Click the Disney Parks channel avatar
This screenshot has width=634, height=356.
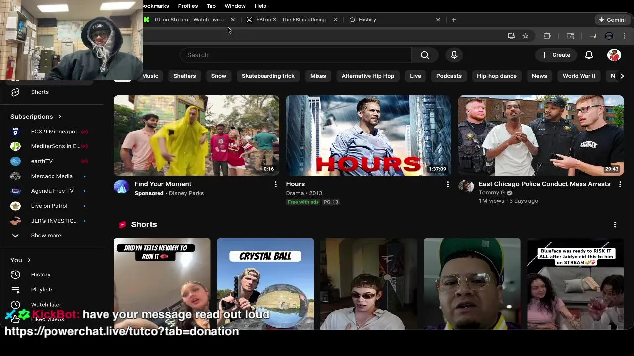(x=121, y=186)
